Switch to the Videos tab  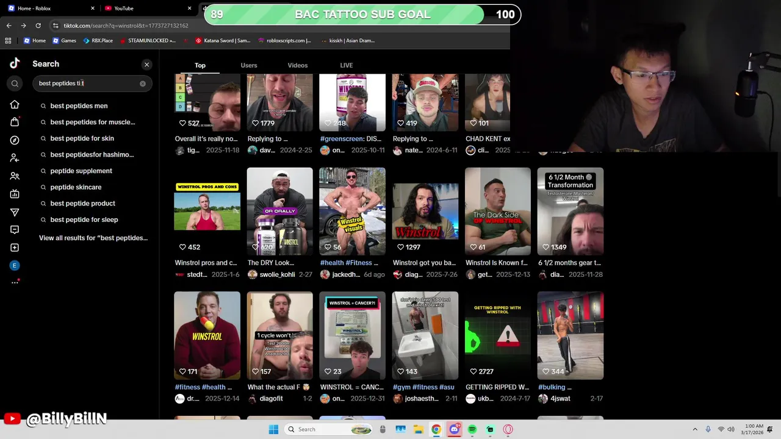(x=298, y=65)
